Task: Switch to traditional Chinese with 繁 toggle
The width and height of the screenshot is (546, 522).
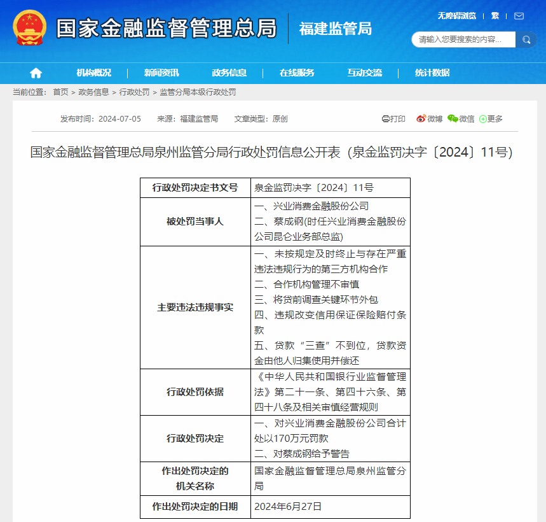Action: 495,16
